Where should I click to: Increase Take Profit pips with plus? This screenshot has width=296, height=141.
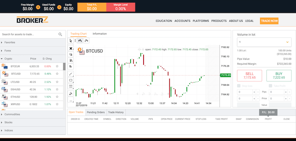point(286,92)
